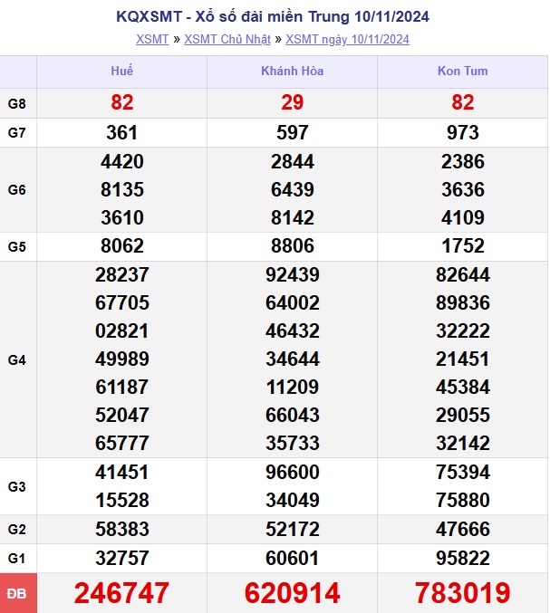Follow the XSMT ngày 10/11/2024 link
The image size is (550, 613).
[347, 39]
